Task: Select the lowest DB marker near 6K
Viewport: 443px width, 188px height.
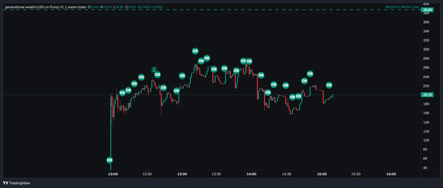Action: [110, 160]
